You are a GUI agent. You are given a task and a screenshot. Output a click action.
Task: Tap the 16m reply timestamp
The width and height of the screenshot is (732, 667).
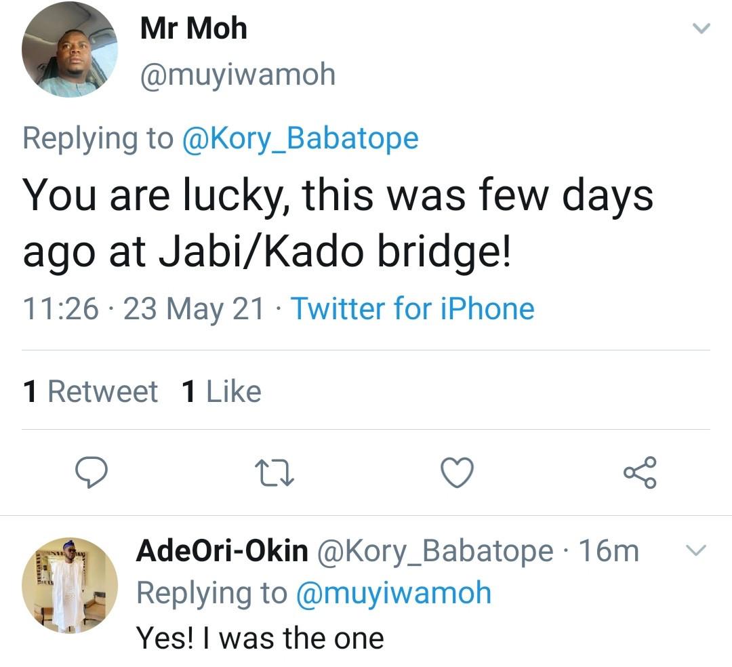(609, 551)
